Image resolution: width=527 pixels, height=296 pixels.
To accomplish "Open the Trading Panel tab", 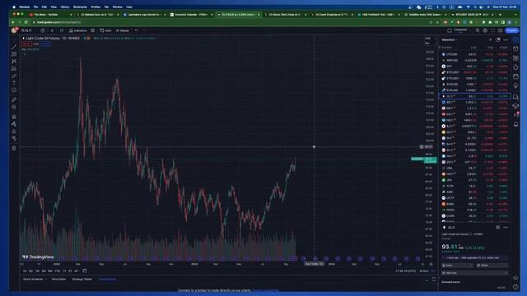I will (x=107, y=280).
